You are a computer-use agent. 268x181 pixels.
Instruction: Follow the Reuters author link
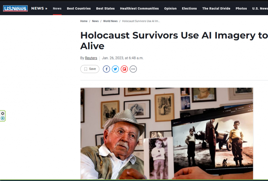click(91, 58)
